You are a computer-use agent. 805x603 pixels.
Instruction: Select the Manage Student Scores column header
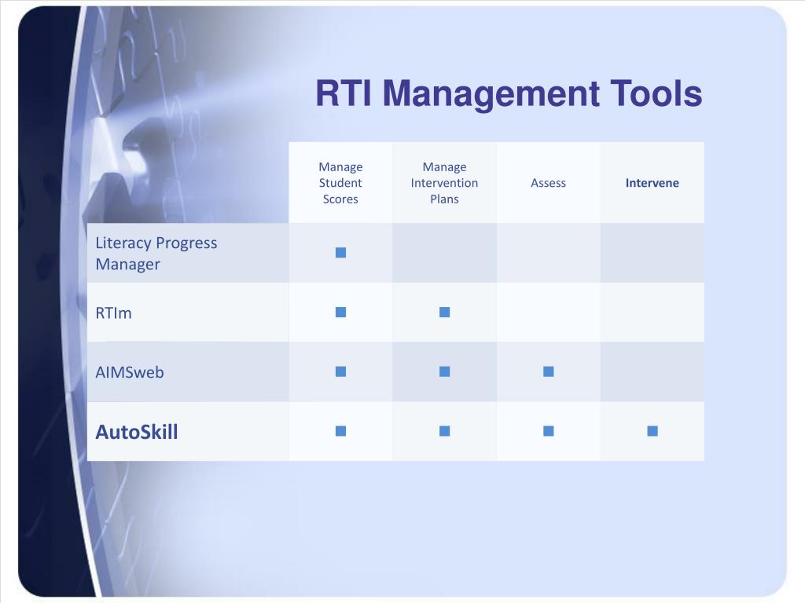[x=340, y=182]
